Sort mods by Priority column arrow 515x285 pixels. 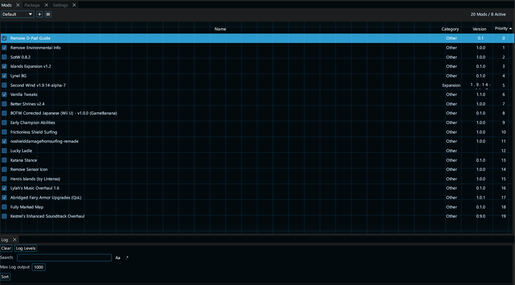(510, 28)
